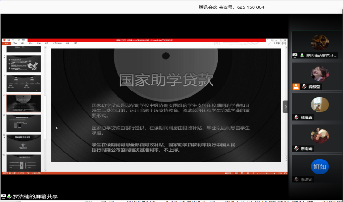Click the 妍如 blue avatar circle

pyautogui.click(x=319, y=167)
